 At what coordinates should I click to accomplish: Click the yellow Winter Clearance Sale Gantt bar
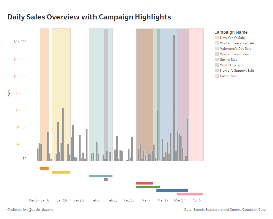click(x=61, y=172)
